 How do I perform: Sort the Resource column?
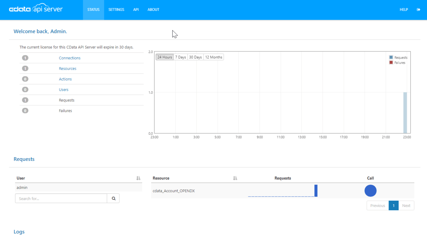point(235,178)
